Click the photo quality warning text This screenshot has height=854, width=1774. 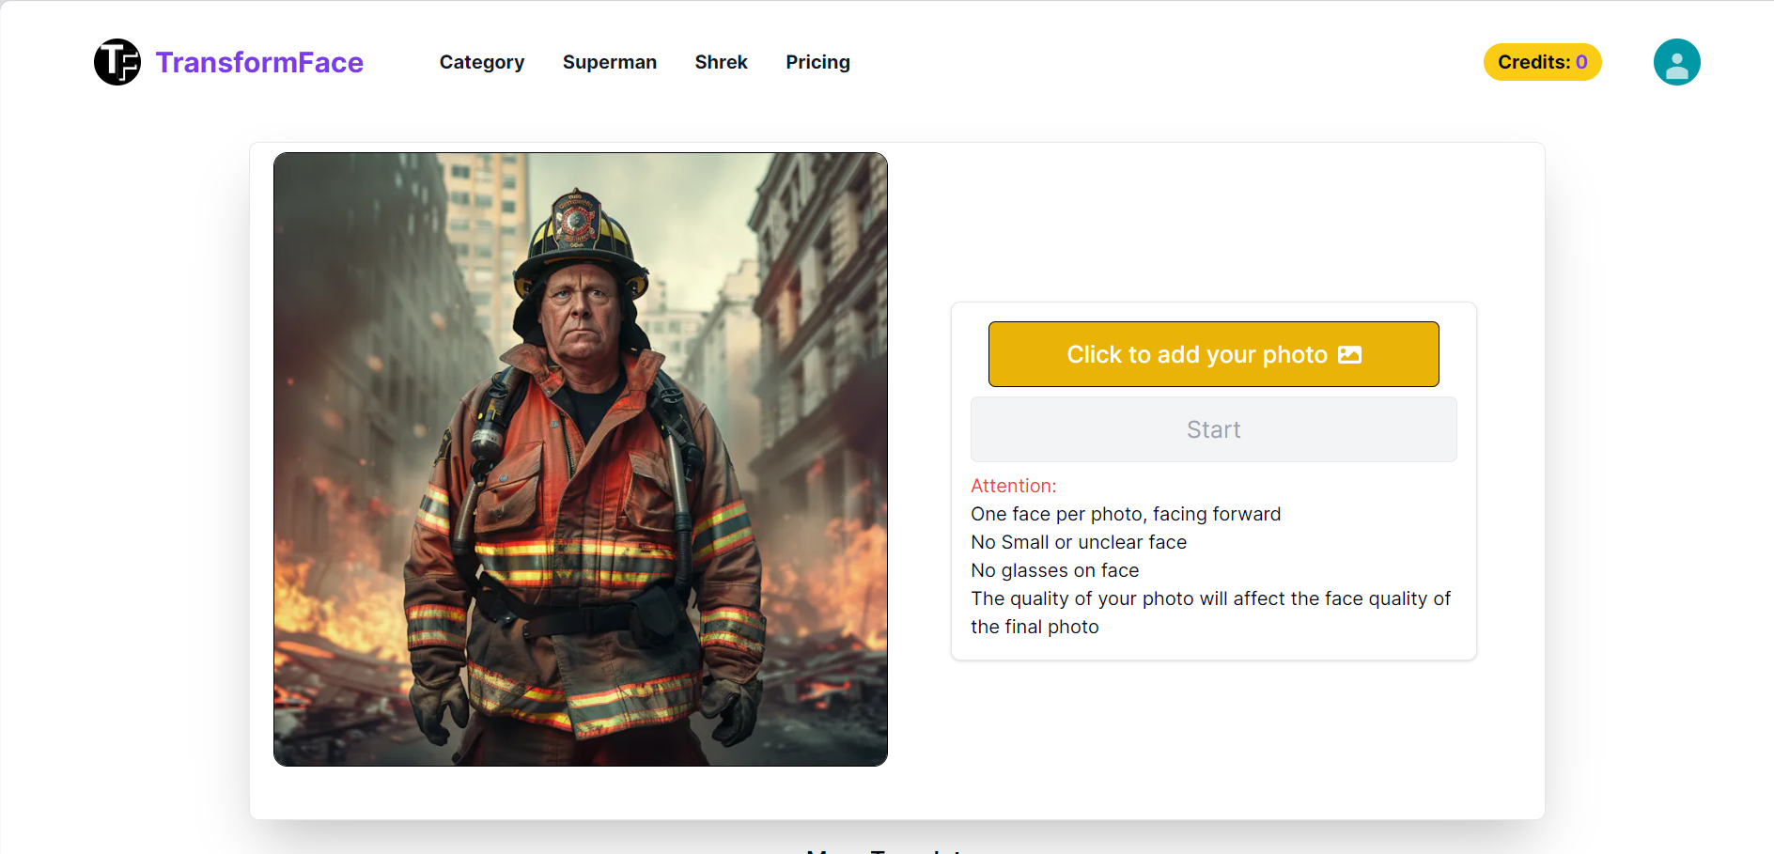(1210, 613)
